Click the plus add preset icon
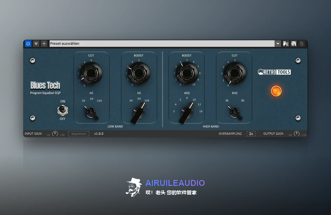This screenshot has width=331, height=215. click(44, 43)
